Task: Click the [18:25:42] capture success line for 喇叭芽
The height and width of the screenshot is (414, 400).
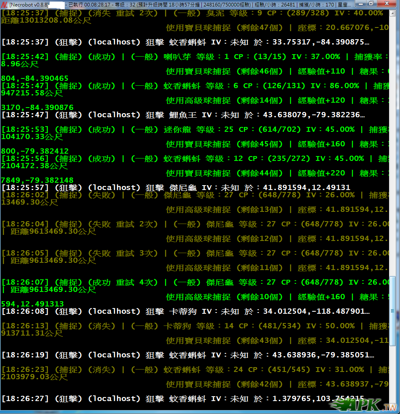Action: (x=195, y=57)
